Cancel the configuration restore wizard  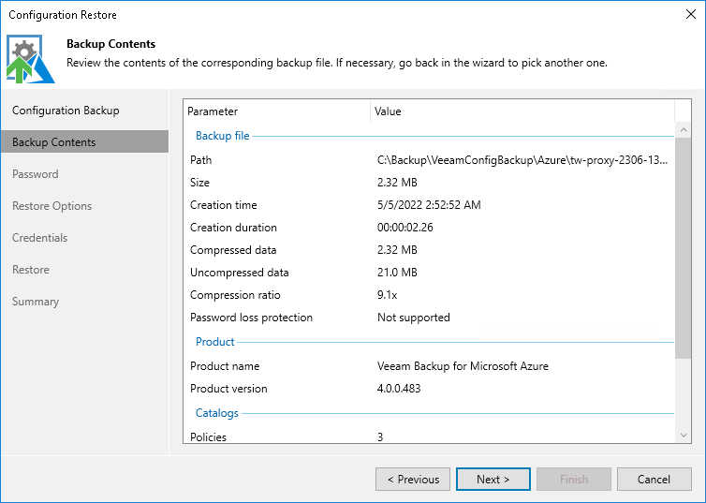tap(654, 480)
